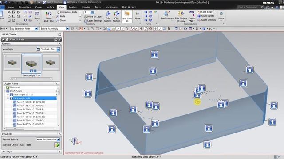Viewport: 284px width, 159px height.
Task: Open the Home ribbon tab
Action: pyautogui.click(x=11, y=7)
